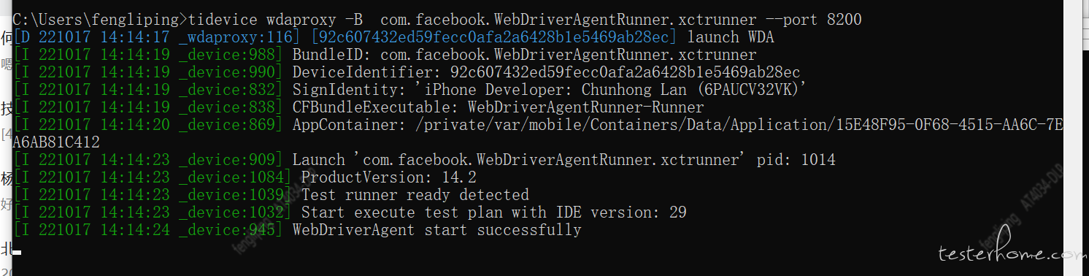
Task: Click the AppContainer path text
Action: pyautogui.click(x=739, y=125)
